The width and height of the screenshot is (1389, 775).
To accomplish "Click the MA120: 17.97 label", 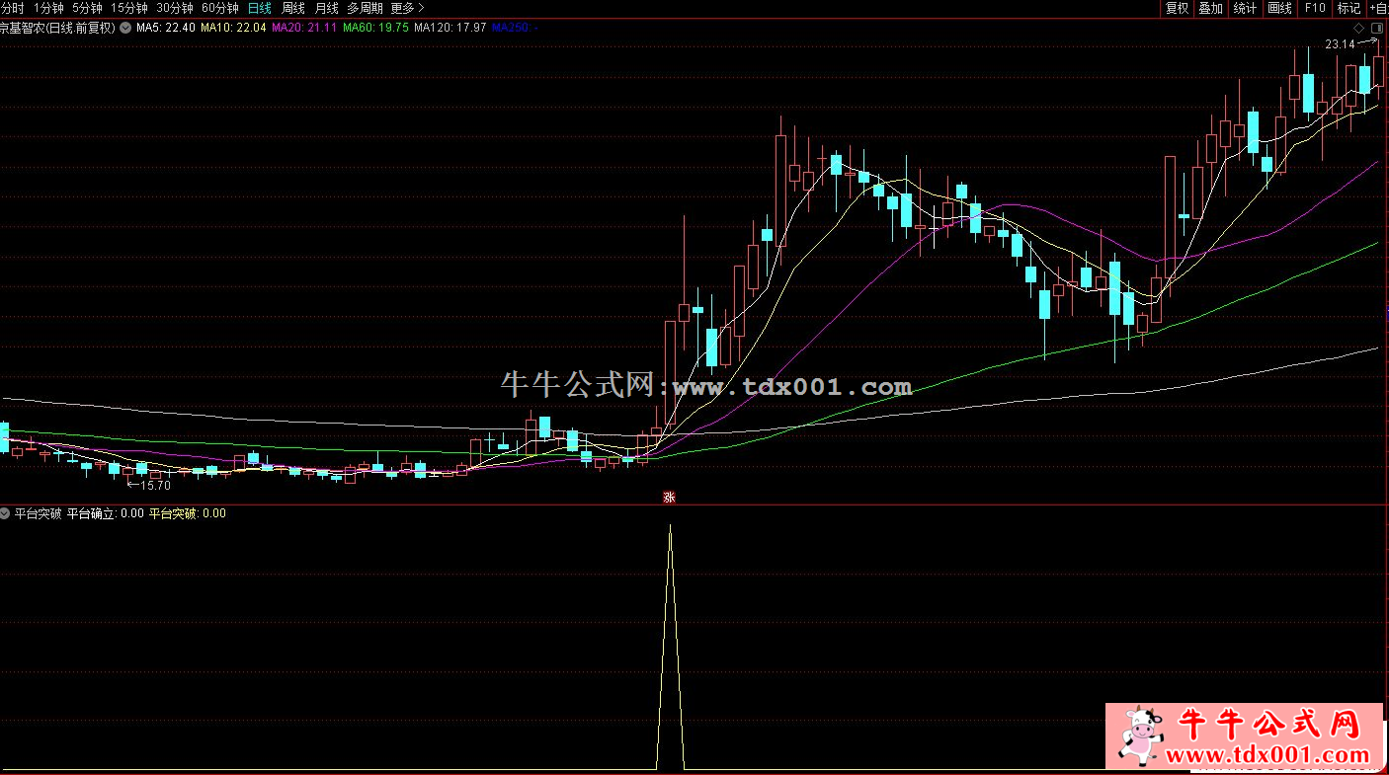I will pyautogui.click(x=449, y=28).
